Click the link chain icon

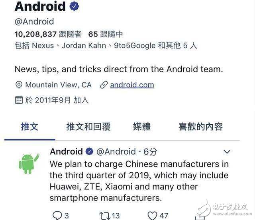point(104,85)
